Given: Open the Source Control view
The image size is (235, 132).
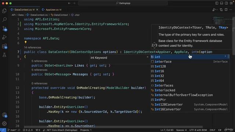Looking at the screenshot, I should 4,29.
